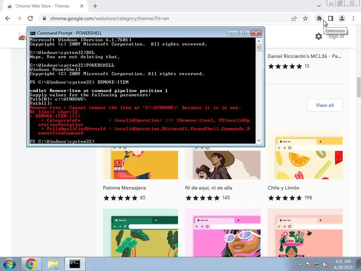The image size is (361, 271).
Task: Reload the Chrome Web Store page
Action: point(30,18)
